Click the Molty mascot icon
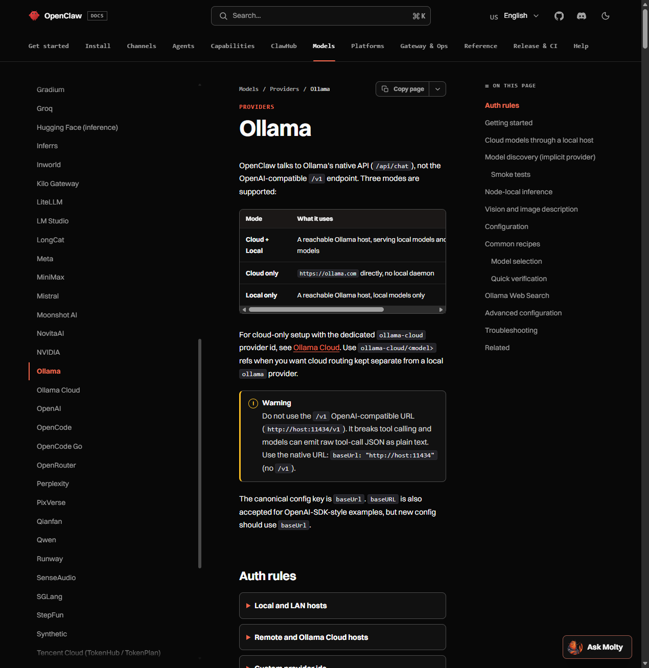 (x=575, y=647)
